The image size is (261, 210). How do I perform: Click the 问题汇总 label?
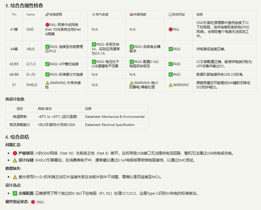tap(13, 145)
